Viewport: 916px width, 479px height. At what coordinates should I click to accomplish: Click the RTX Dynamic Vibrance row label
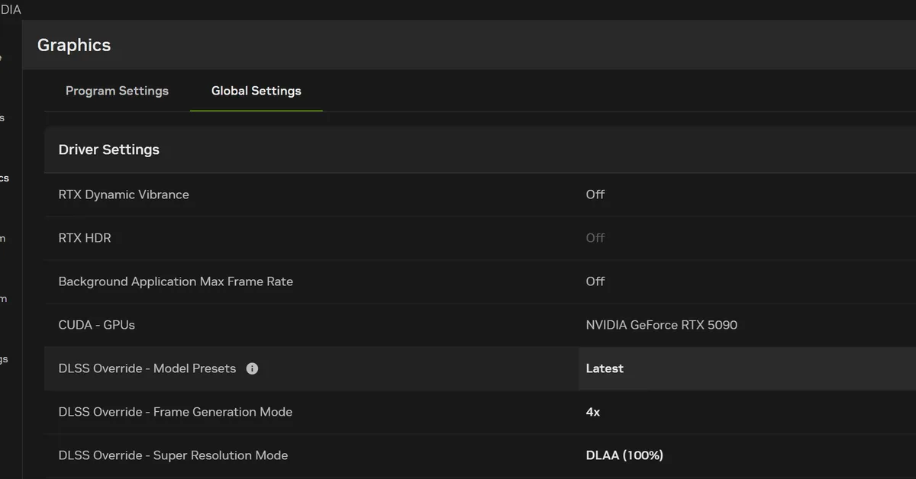point(124,194)
